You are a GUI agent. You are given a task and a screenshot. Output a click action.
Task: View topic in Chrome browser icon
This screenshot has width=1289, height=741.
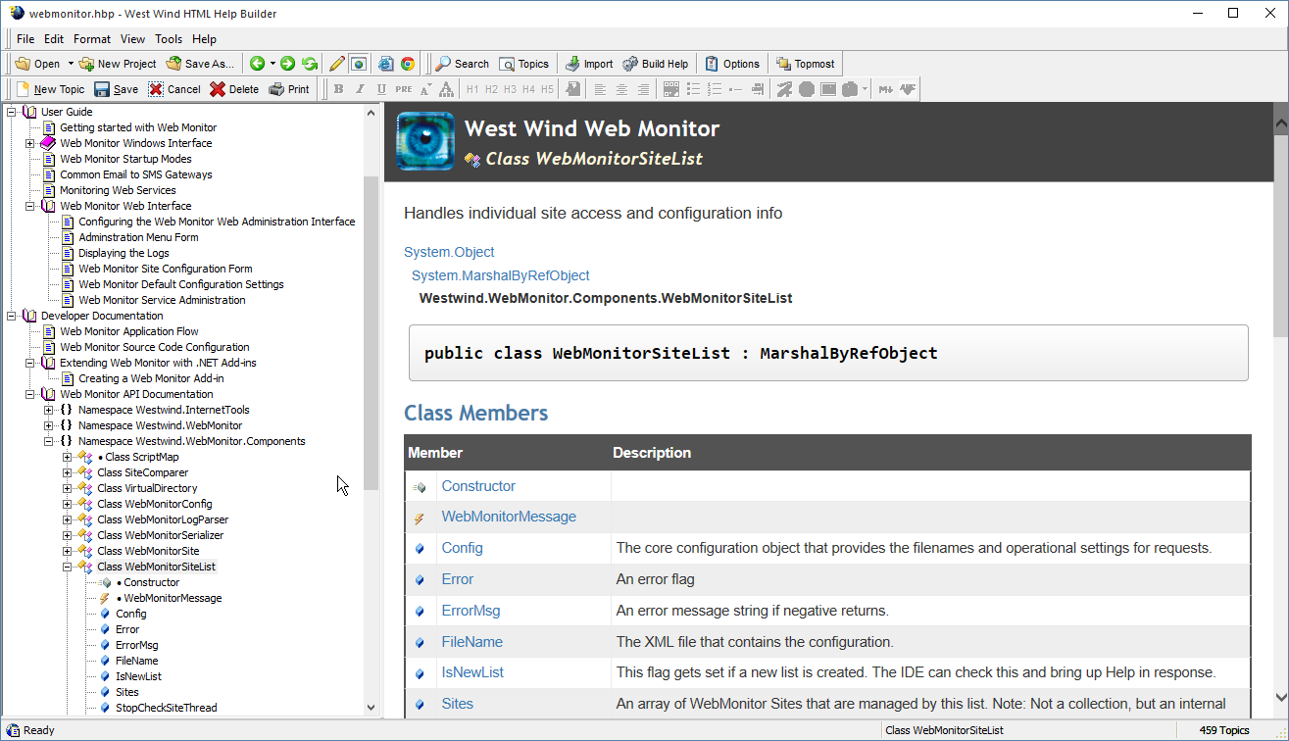(x=408, y=64)
